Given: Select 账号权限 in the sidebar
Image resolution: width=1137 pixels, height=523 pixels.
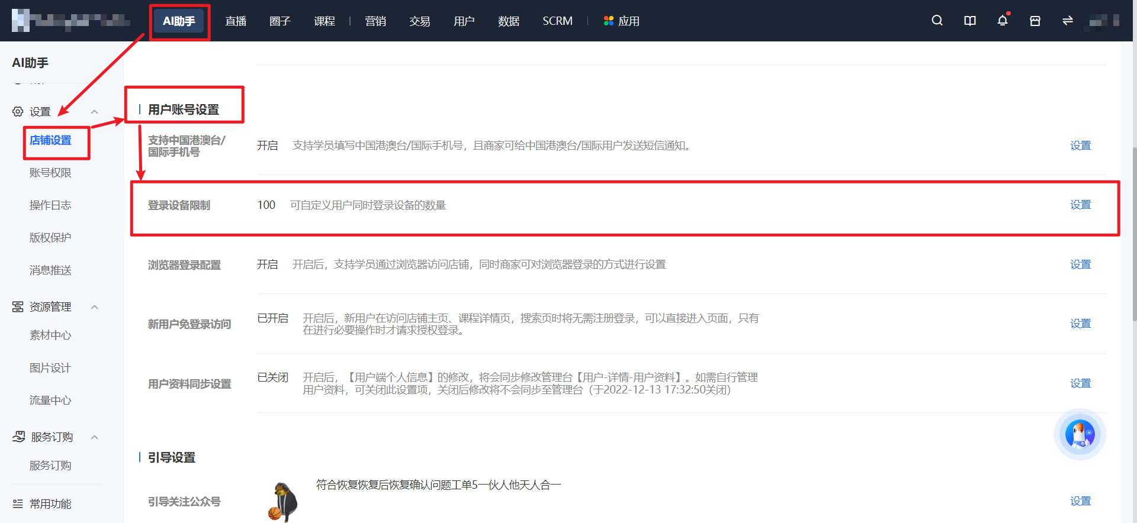Looking at the screenshot, I should pyautogui.click(x=50, y=173).
